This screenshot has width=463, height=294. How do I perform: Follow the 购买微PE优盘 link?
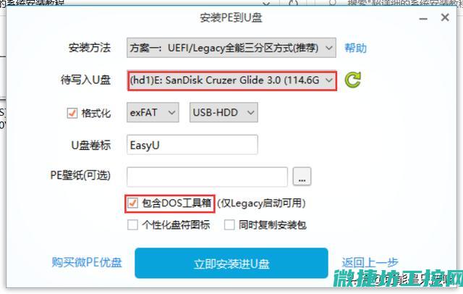87,262
